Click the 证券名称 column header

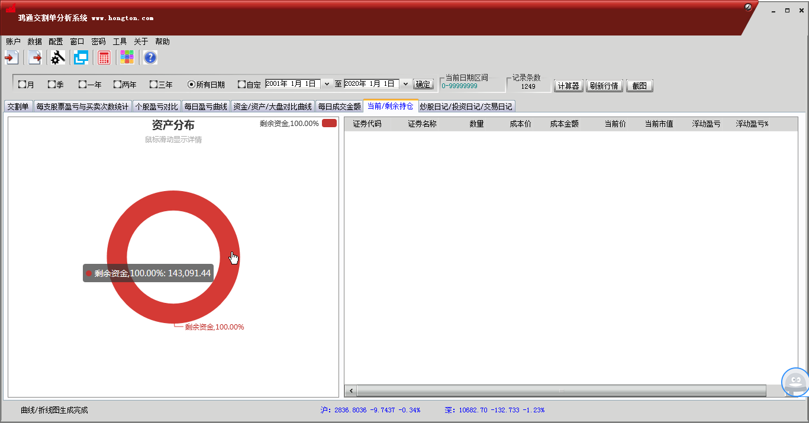[x=422, y=124]
